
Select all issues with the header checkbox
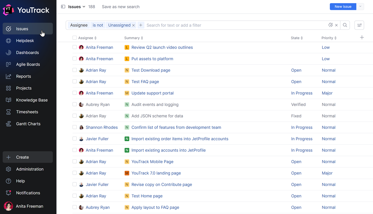point(74,38)
